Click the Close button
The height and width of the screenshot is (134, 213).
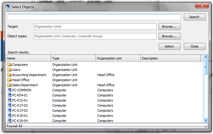click(x=195, y=46)
